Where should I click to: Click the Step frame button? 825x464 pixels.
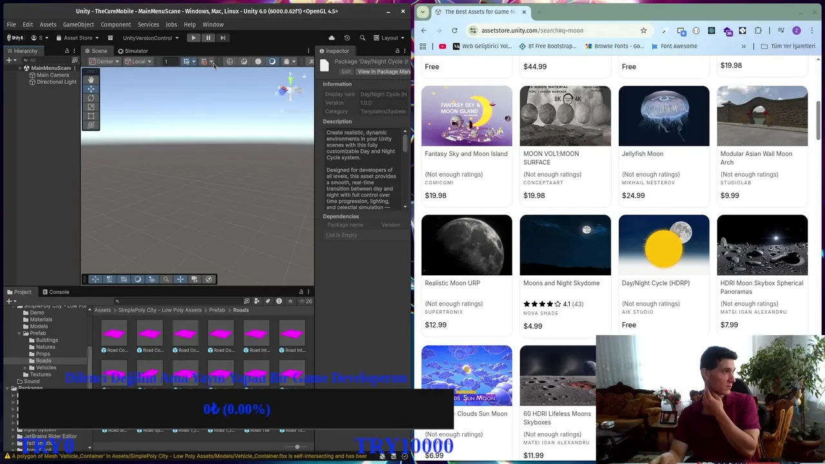223,38
